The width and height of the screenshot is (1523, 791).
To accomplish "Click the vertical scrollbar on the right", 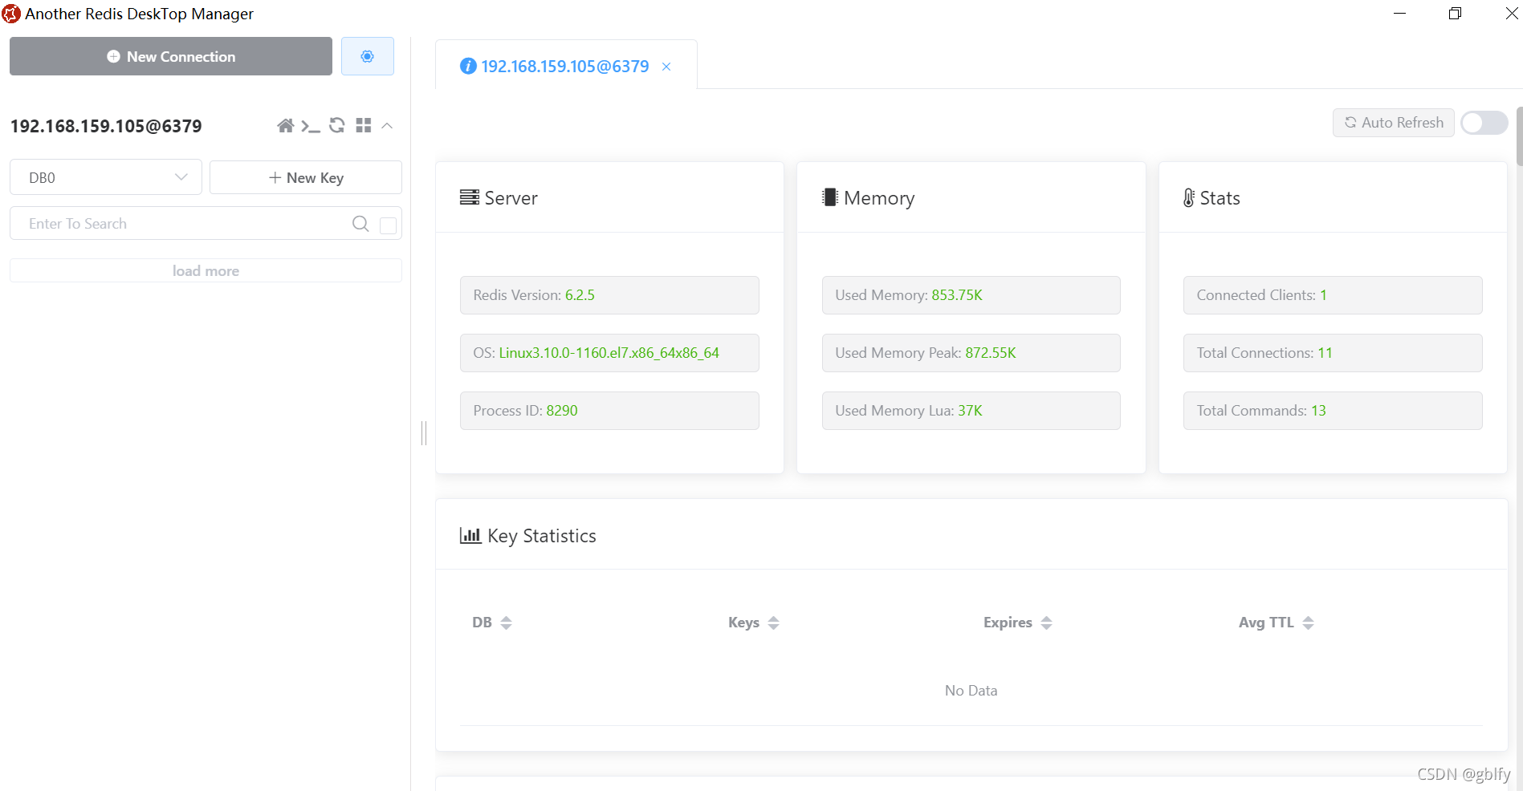I will pos(1519,136).
